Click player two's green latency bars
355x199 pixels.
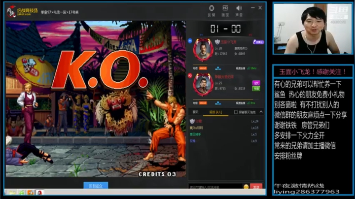coord(248,103)
